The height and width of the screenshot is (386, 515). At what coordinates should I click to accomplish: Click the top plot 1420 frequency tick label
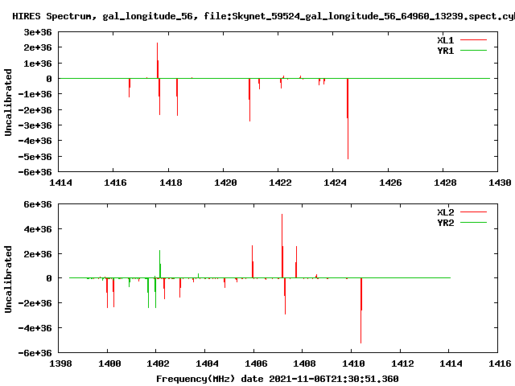point(225,183)
